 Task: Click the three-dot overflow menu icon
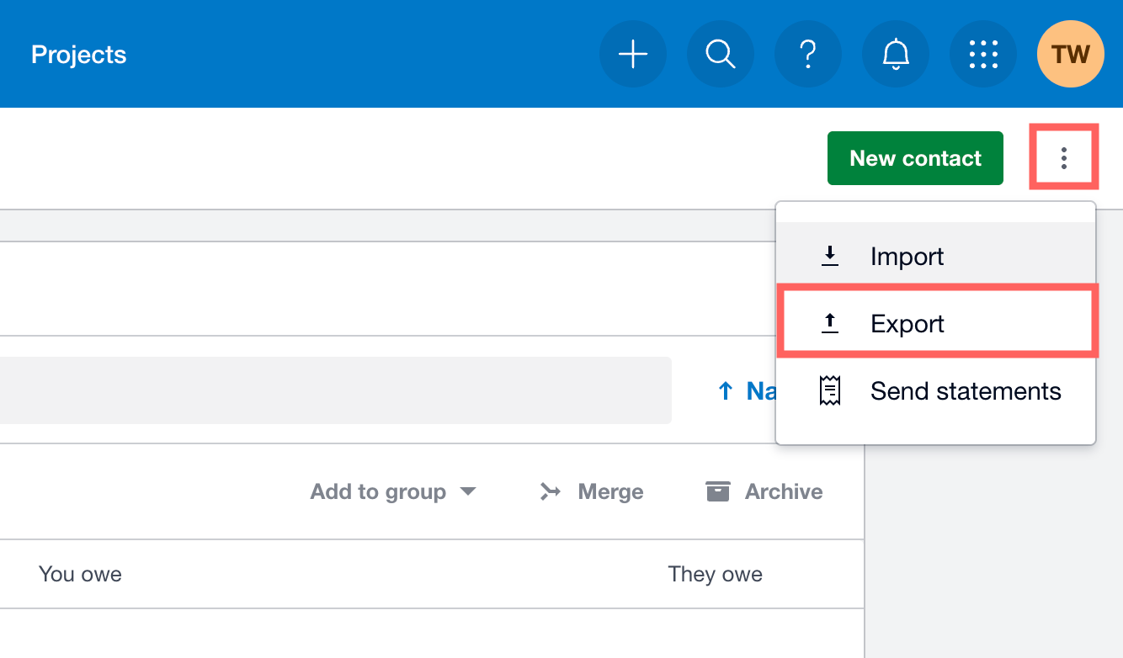click(x=1064, y=158)
